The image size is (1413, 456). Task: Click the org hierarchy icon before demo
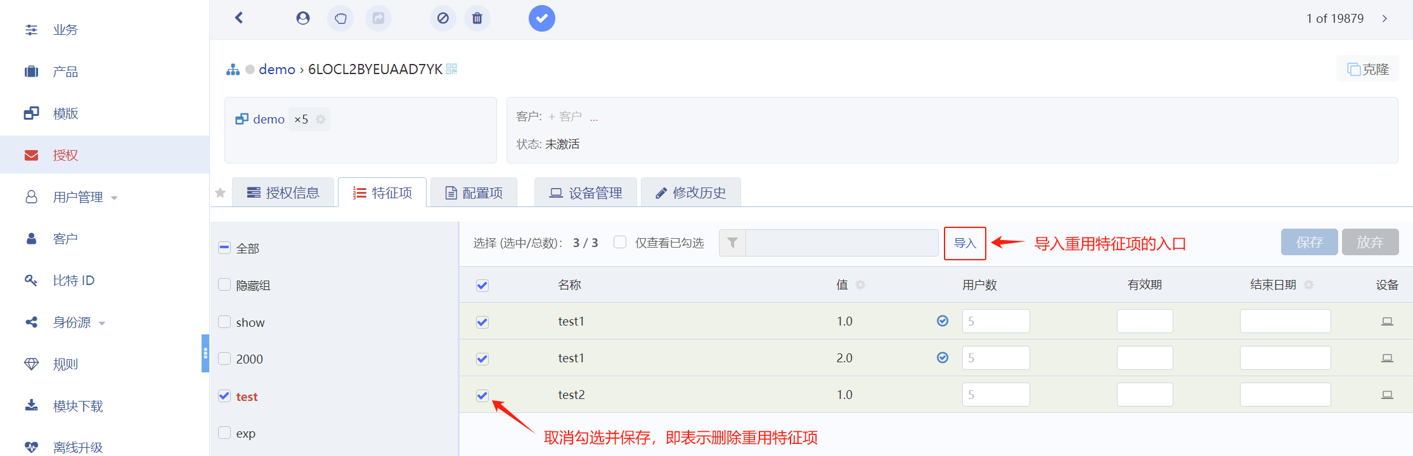click(233, 70)
